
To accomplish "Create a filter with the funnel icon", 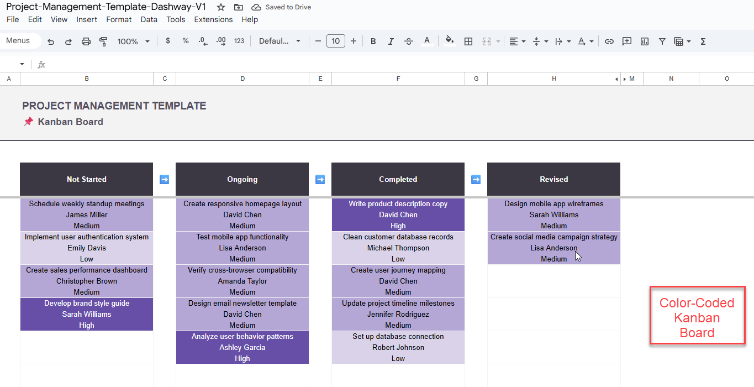I will click(x=662, y=41).
